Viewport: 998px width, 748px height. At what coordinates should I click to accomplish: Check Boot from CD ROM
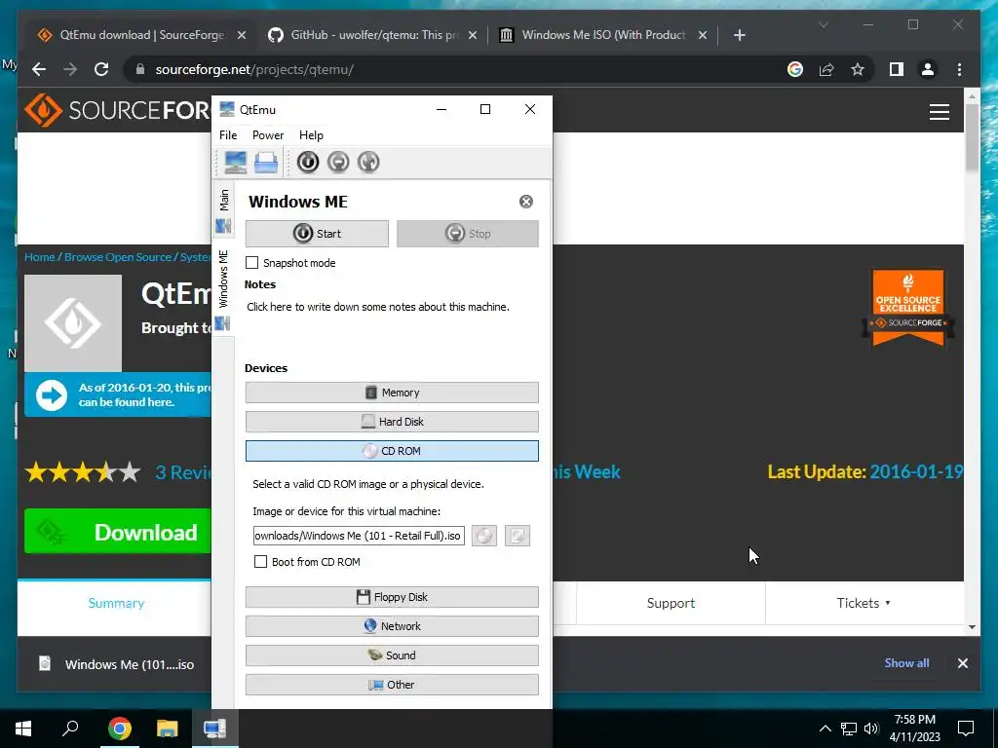260,562
